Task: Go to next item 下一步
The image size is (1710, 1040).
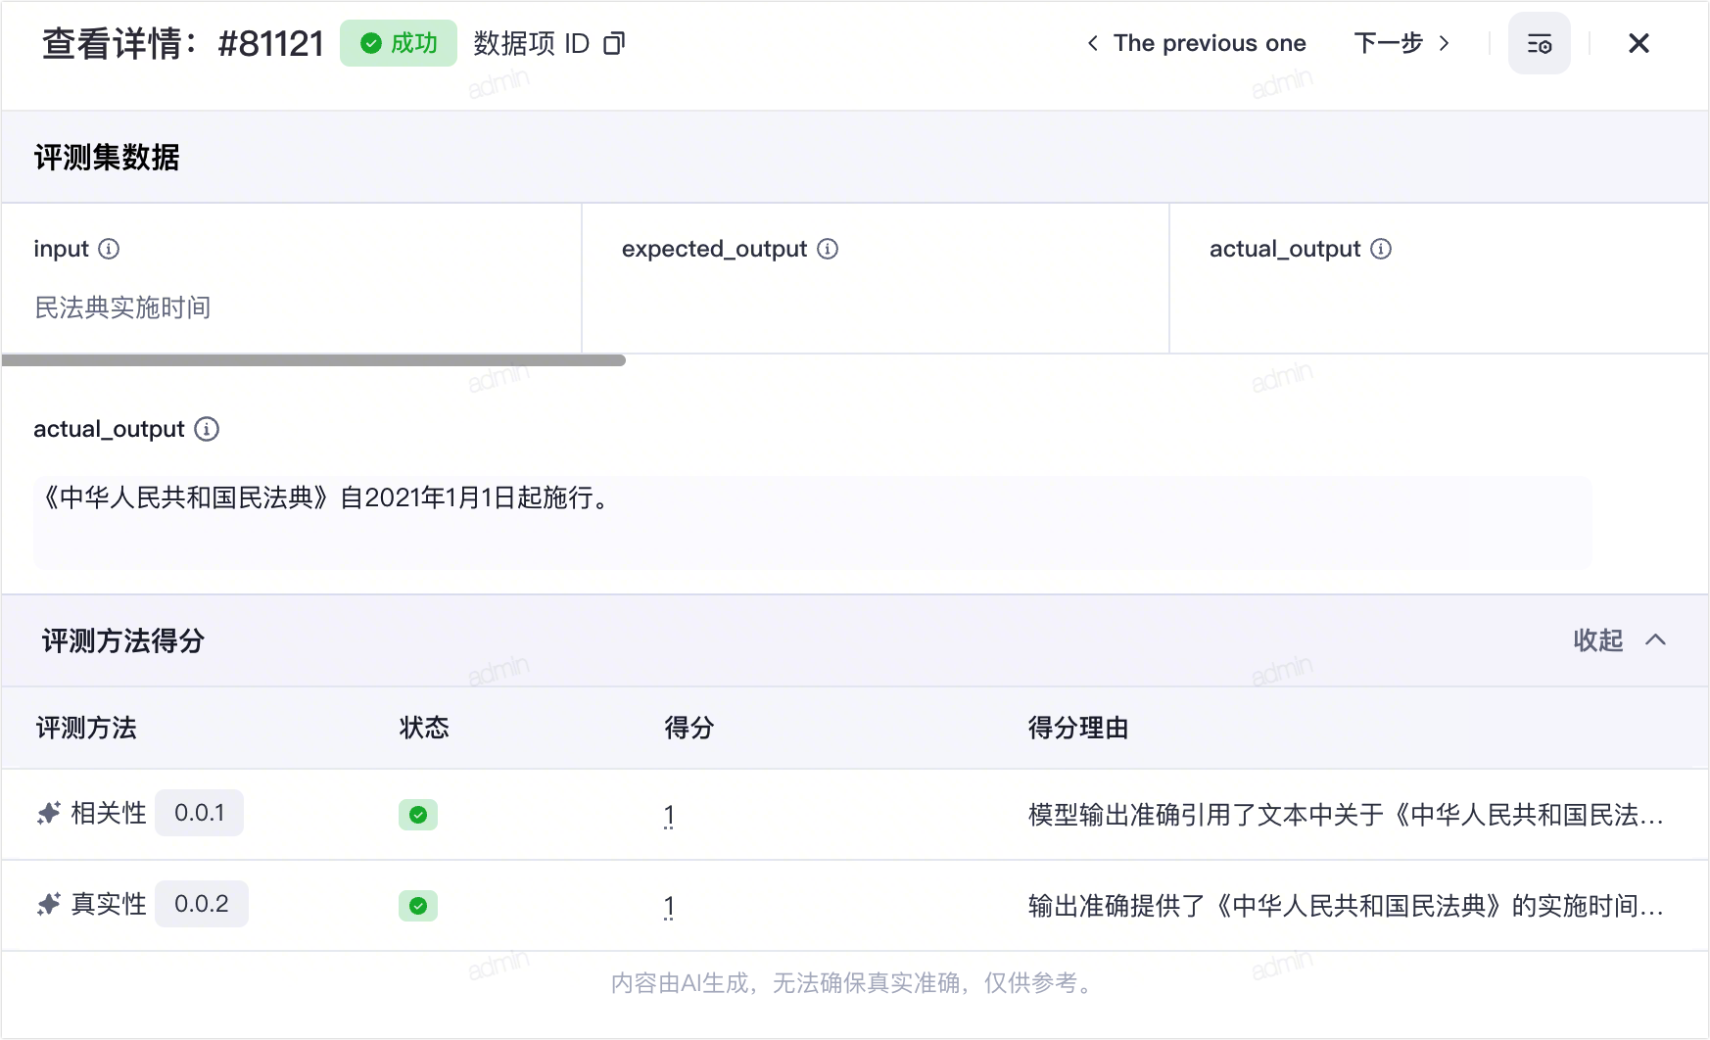Action: [1401, 43]
